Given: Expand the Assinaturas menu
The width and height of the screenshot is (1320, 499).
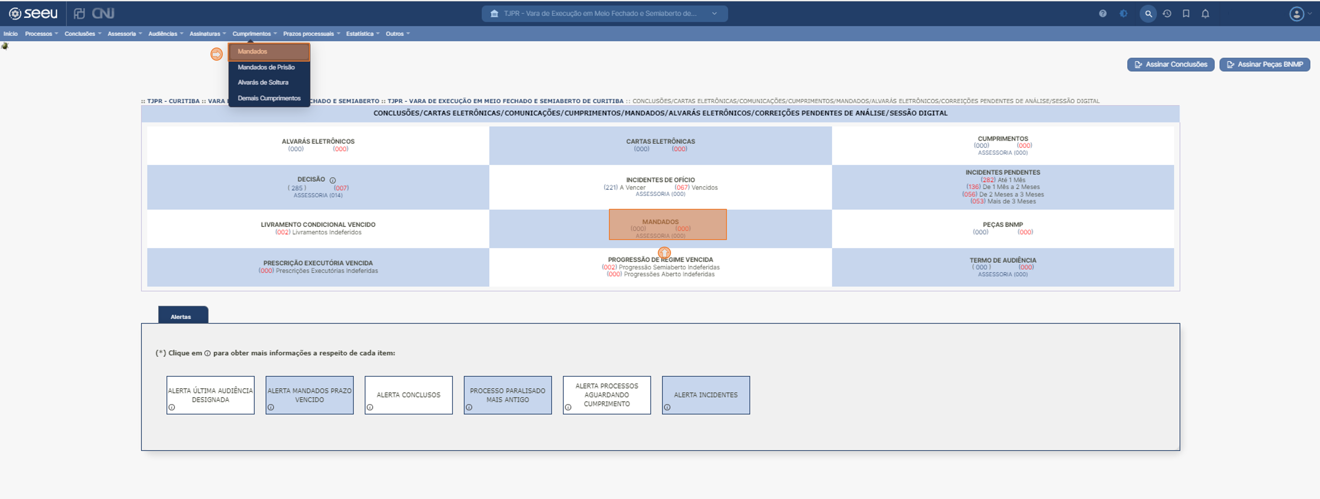Looking at the screenshot, I should [207, 34].
